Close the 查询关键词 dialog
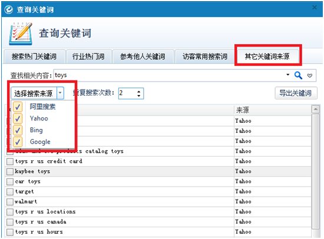The height and width of the screenshot is (239, 324). click(x=315, y=8)
